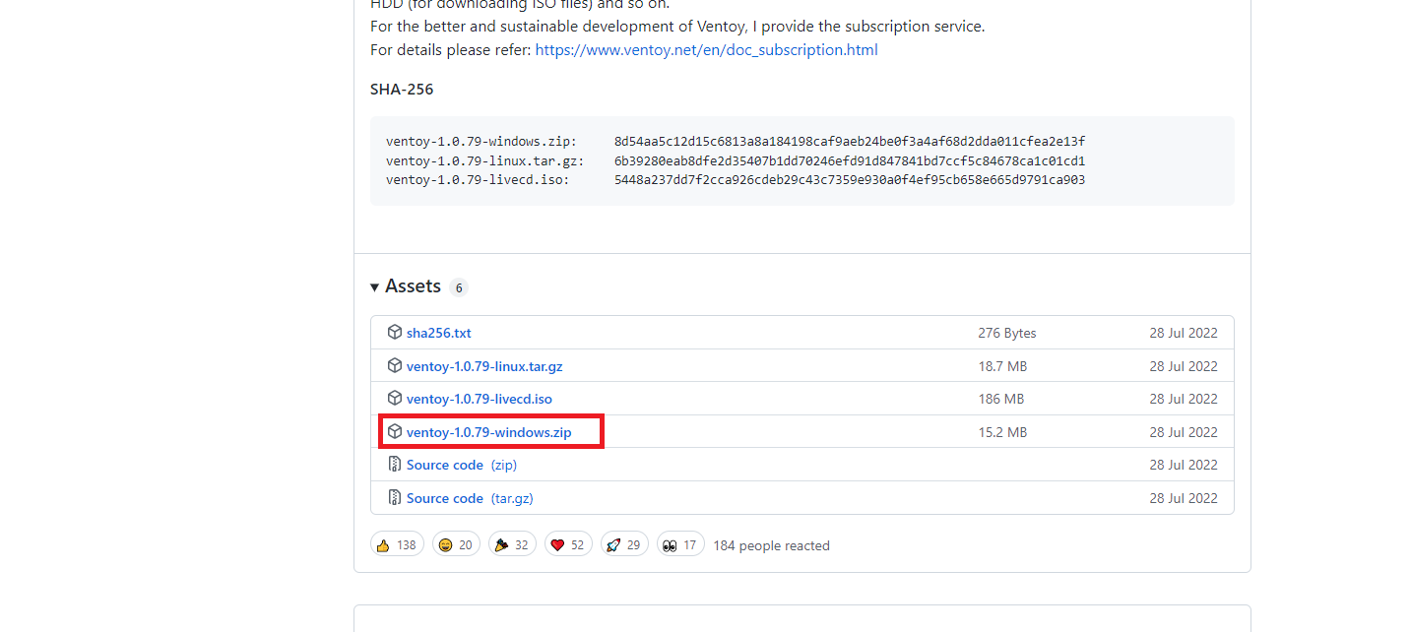
Task: Click the package icon beside livecd.iso
Action: [395, 399]
